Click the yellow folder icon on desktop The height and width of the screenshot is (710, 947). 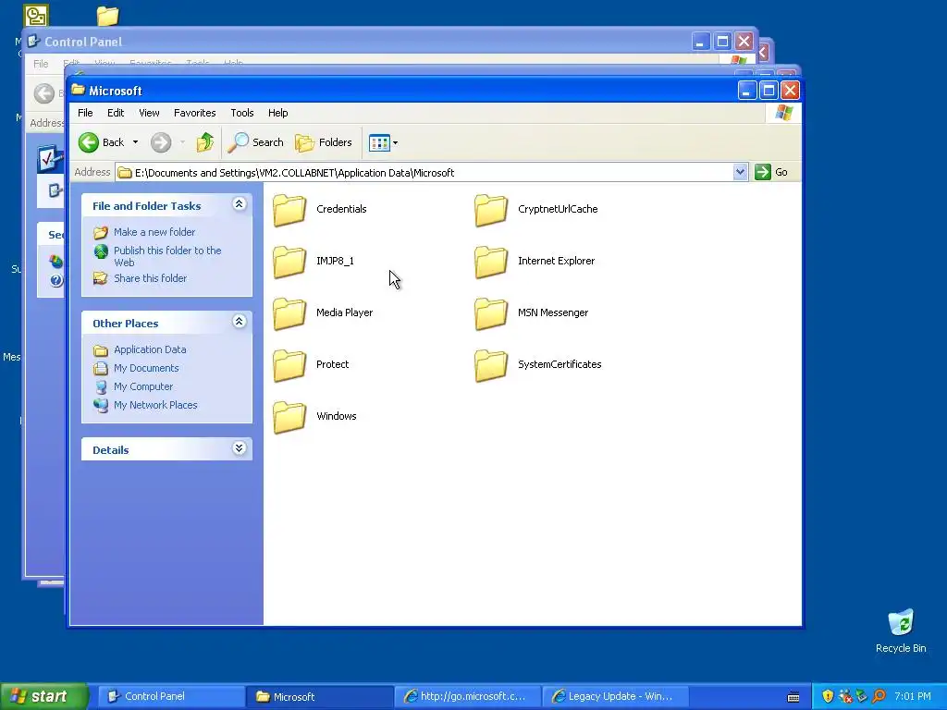(107, 16)
